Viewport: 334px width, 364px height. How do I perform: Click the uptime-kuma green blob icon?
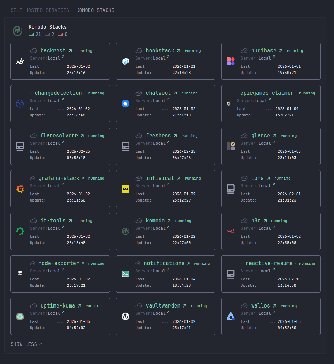click(20, 317)
